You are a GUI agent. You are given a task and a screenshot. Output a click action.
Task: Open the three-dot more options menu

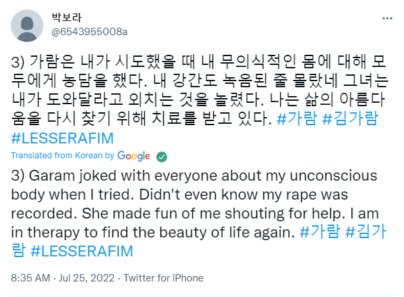coord(387,18)
